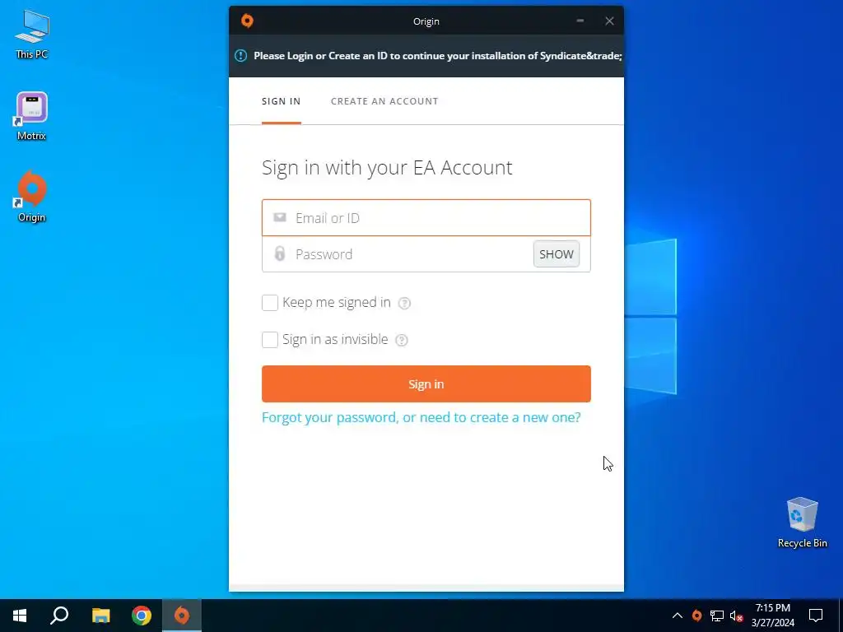Check Sign in as invisible
The height and width of the screenshot is (632, 843).
click(270, 340)
